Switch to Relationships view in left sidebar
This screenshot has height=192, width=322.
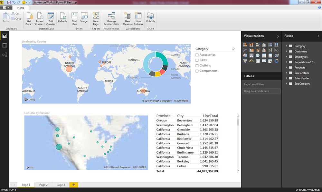[x=5, y=55]
